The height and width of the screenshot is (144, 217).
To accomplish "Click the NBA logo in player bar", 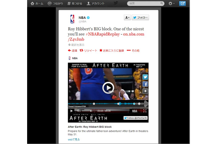I will pos(135,111).
